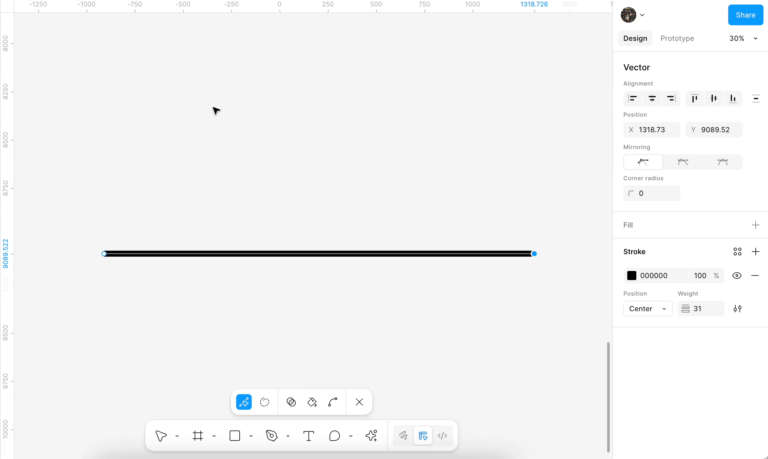Toggle the Paint mode in vector editing
The image size is (768, 459).
[291, 402]
